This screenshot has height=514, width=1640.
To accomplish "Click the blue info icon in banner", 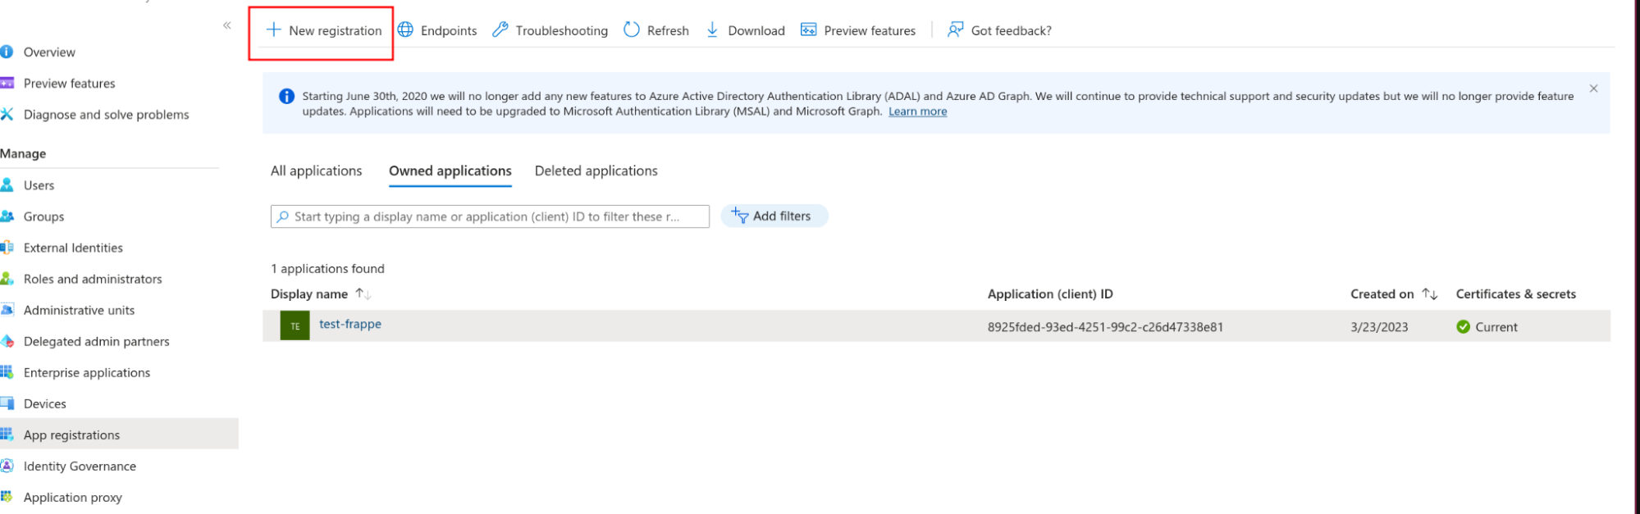I will click(x=286, y=96).
